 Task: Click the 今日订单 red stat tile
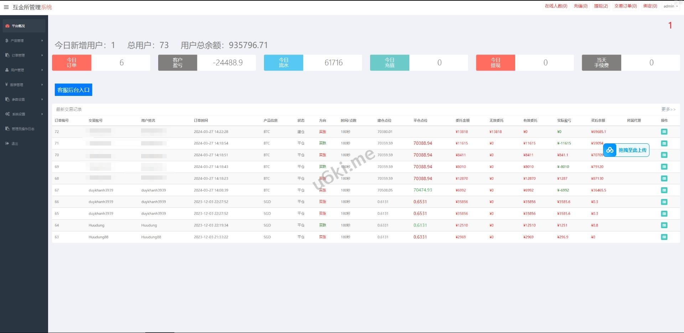pyautogui.click(x=72, y=63)
